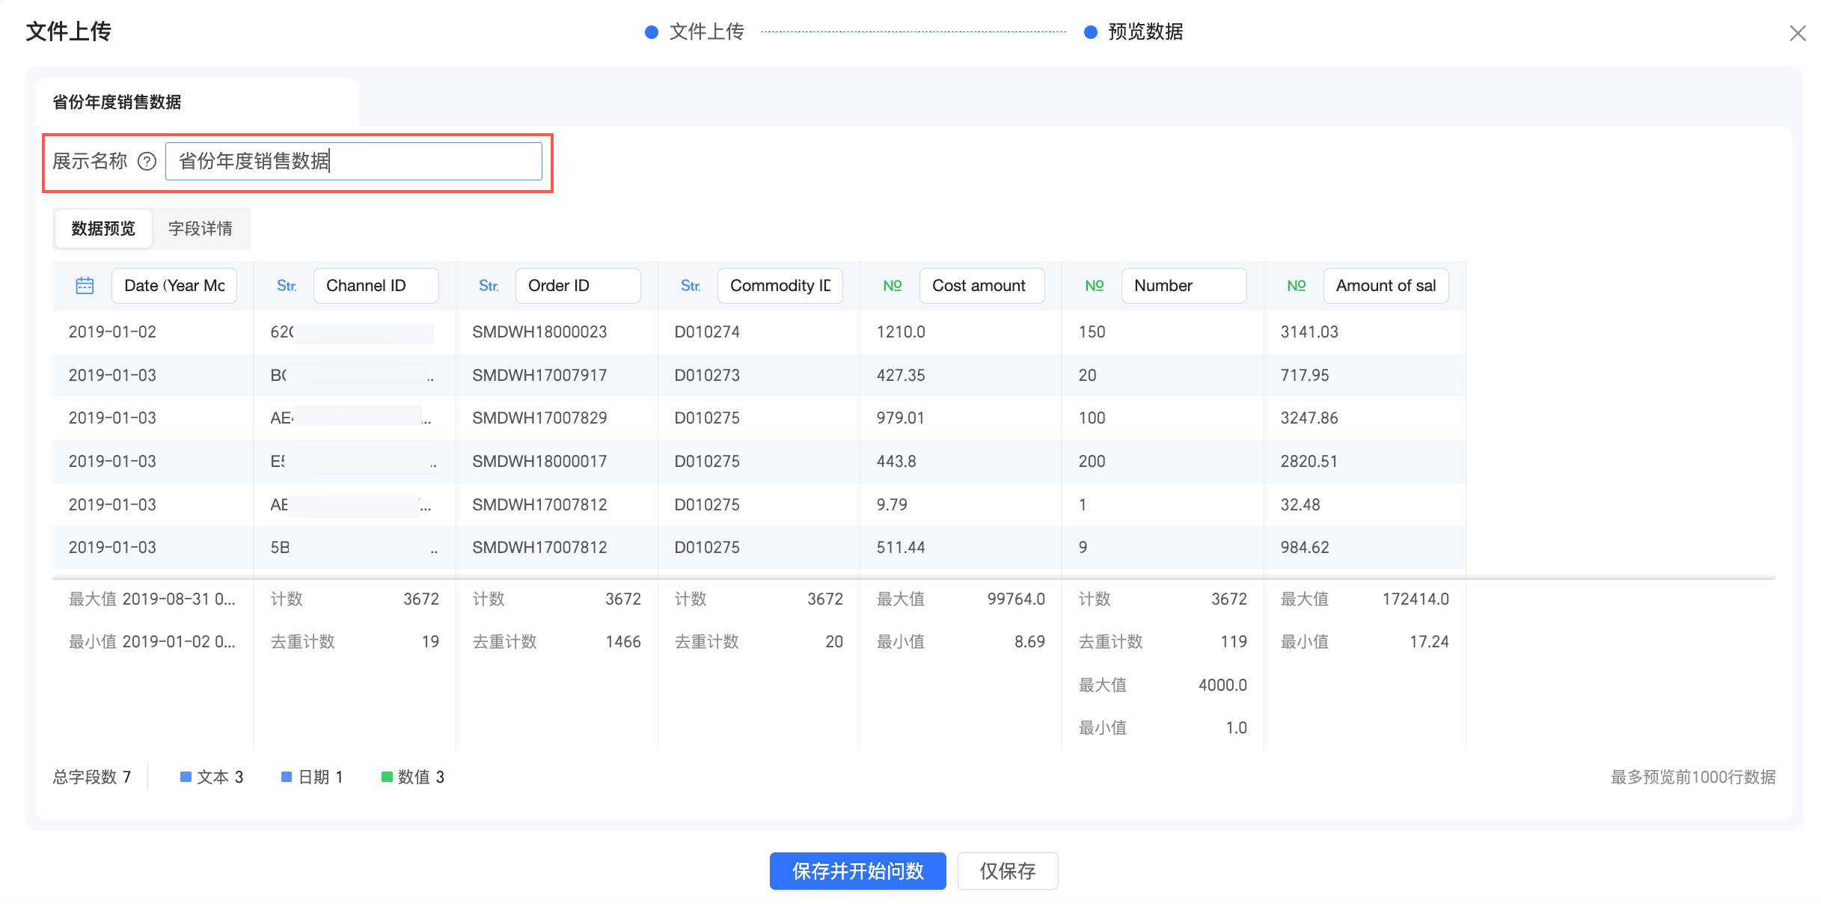Click the distinct count 1466 statistic

coord(623,642)
